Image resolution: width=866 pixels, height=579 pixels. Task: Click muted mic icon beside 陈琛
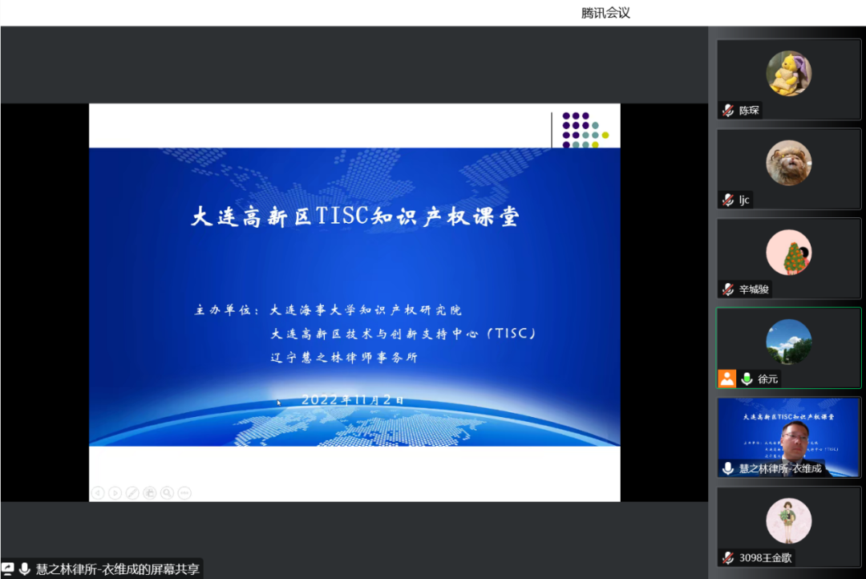[728, 111]
